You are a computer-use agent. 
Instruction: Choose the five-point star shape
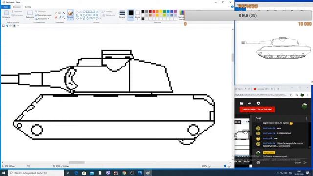coord(84,18)
